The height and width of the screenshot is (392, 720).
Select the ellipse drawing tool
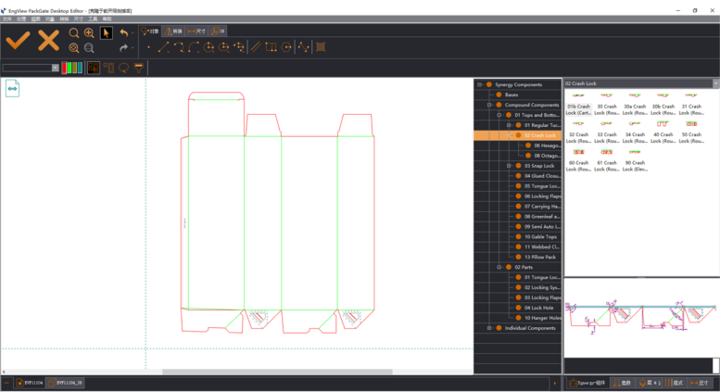click(223, 47)
